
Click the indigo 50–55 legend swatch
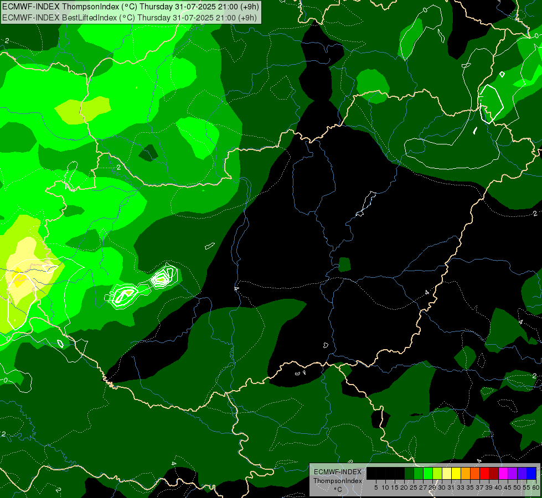coord(522,473)
